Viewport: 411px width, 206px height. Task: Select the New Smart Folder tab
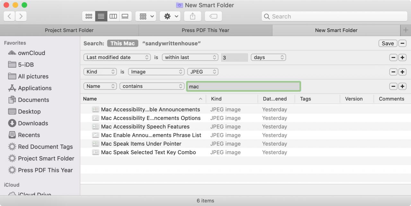point(336,30)
